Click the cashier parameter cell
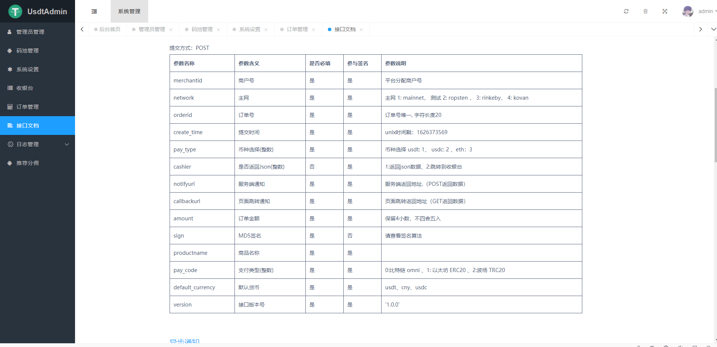Image resolution: width=717 pixels, height=347 pixels. [x=202, y=167]
